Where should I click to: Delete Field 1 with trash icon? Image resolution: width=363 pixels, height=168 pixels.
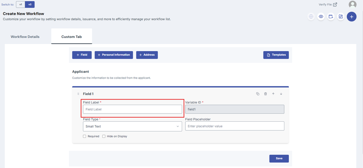tap(265, 94)
